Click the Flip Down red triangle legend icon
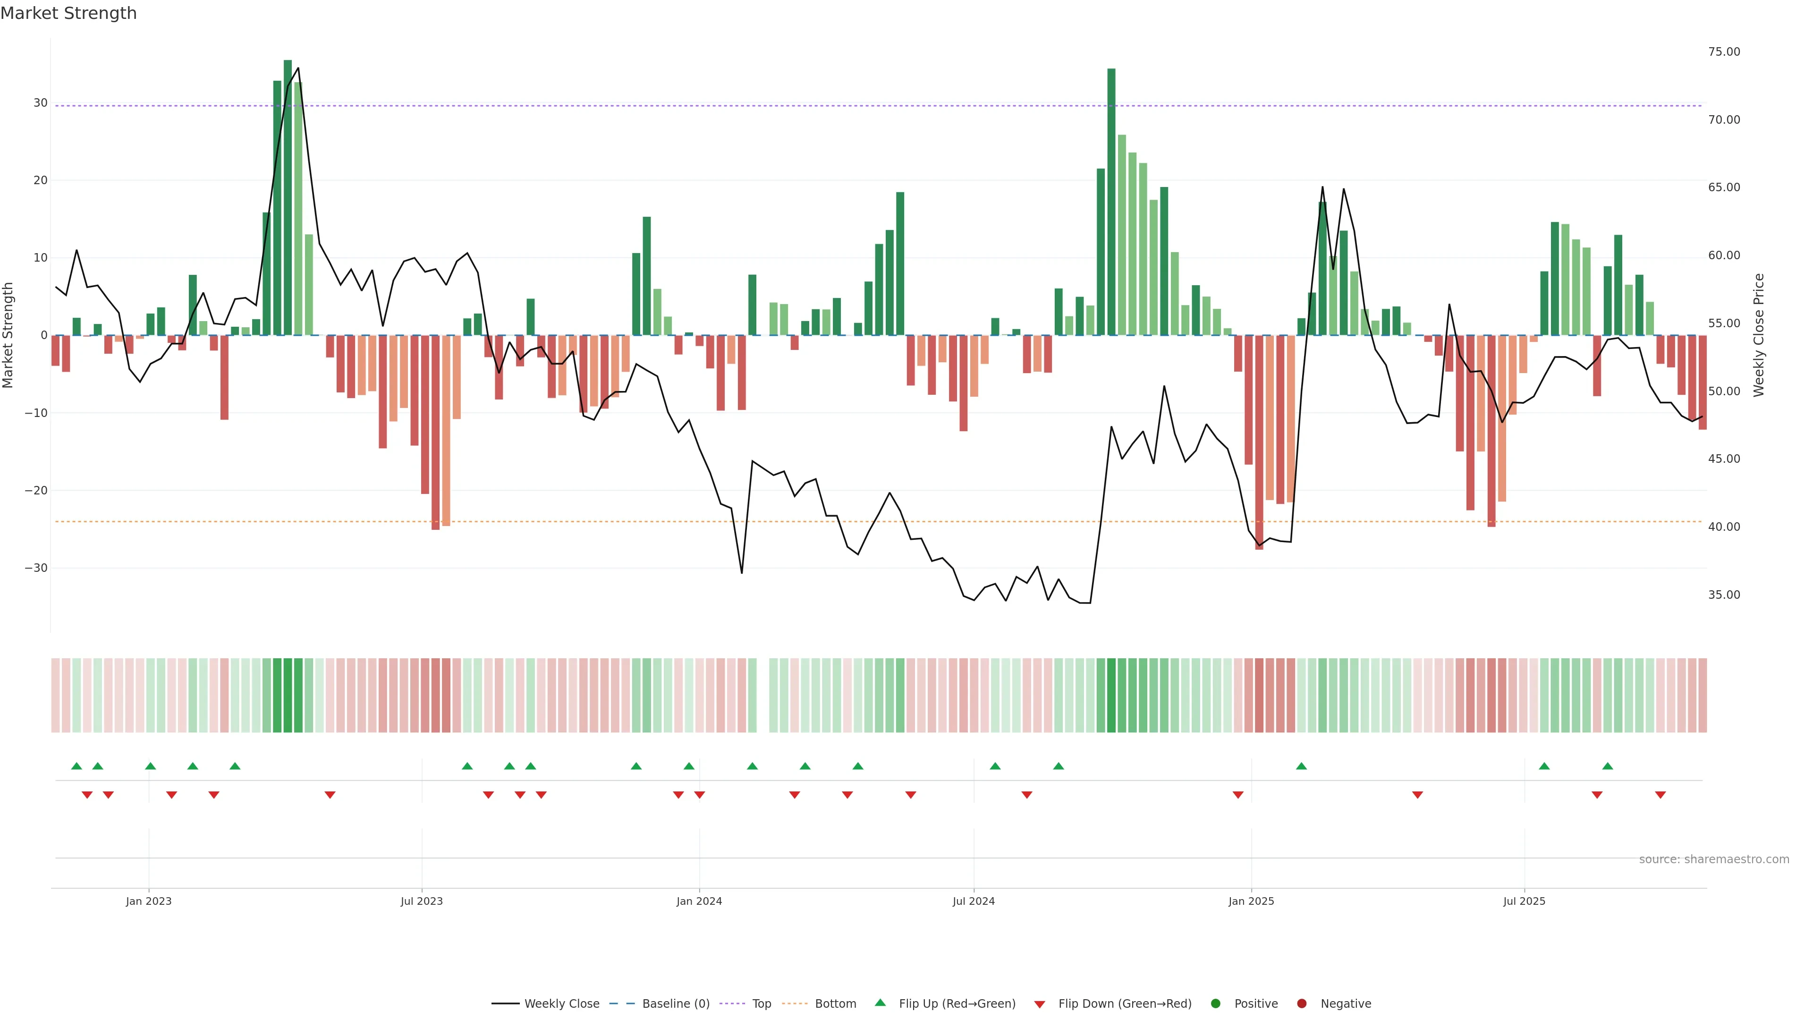1813x1020 pixels. tap(1040, 1004)
